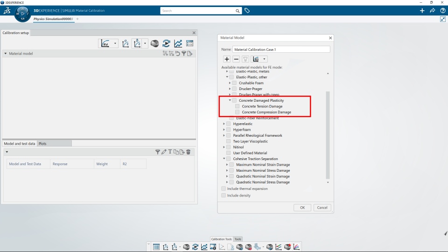The width and height of the screenshot is (448, 252).
Task: Click the remove parameter sliders icon in Material model header
Action: (x=171, y=53)
